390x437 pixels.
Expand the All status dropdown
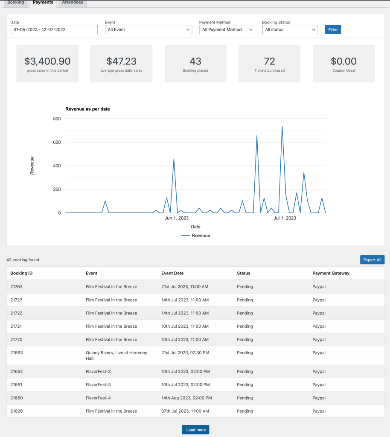[x=290, y=29]
